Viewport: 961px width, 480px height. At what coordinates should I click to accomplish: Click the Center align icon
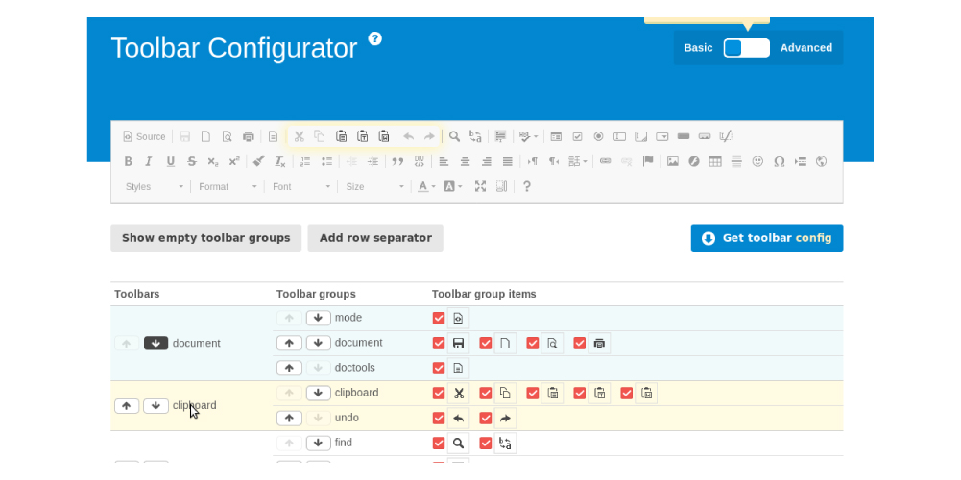pyautogui.click(x=466, y=162)
